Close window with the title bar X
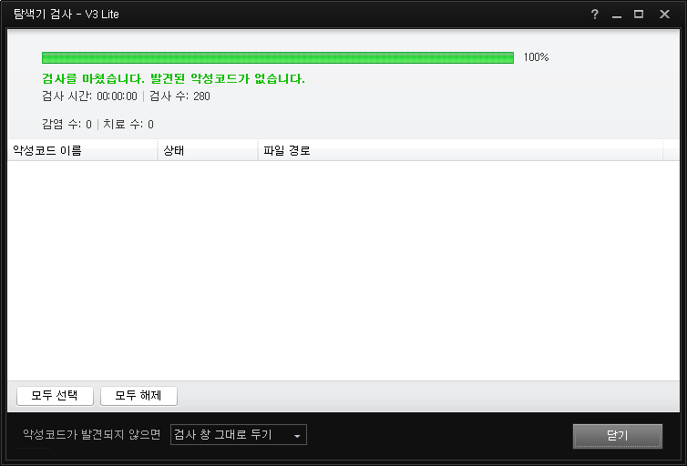The height and width of the screenshot is (466, 687). coord(664,14)
